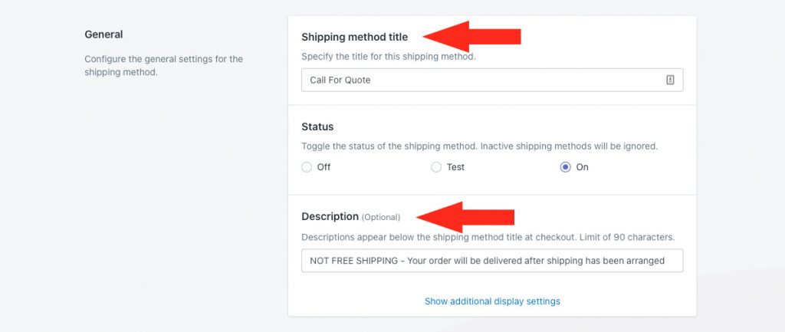
Task: Click the "Limit of 90 characters" helper text
Action: [627, 237]
